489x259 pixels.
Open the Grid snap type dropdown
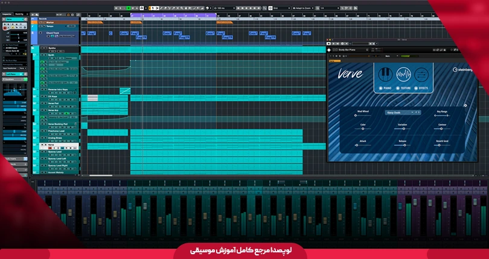281,8
